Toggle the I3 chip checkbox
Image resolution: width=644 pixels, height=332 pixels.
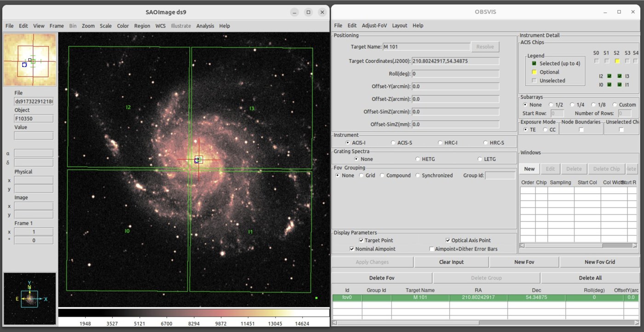620,76
